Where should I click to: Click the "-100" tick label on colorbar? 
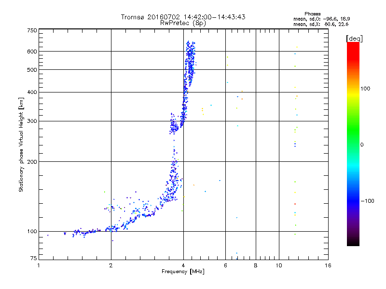[x=367, y=201]
